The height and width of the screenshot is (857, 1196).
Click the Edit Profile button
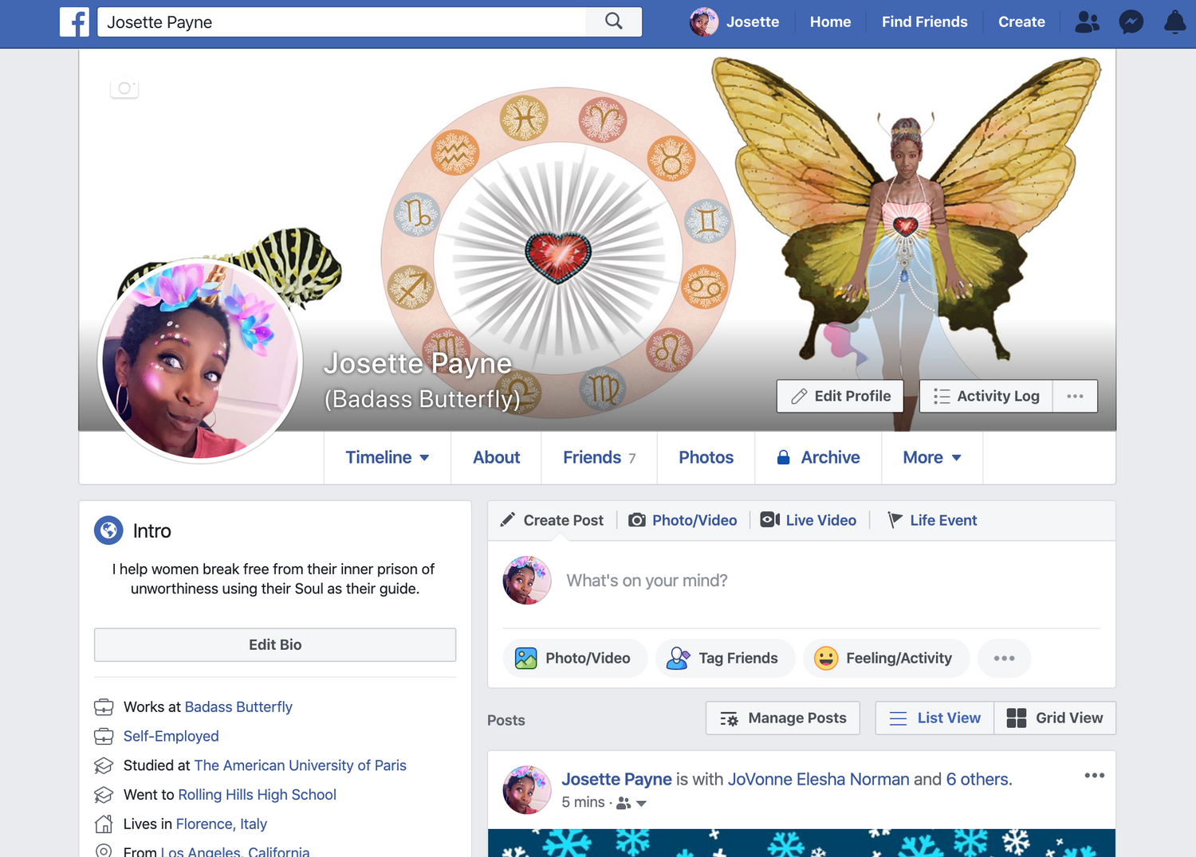[x=840, y=396]
